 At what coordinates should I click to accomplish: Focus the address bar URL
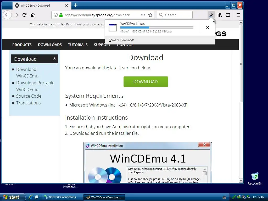(x=97, y=15)
